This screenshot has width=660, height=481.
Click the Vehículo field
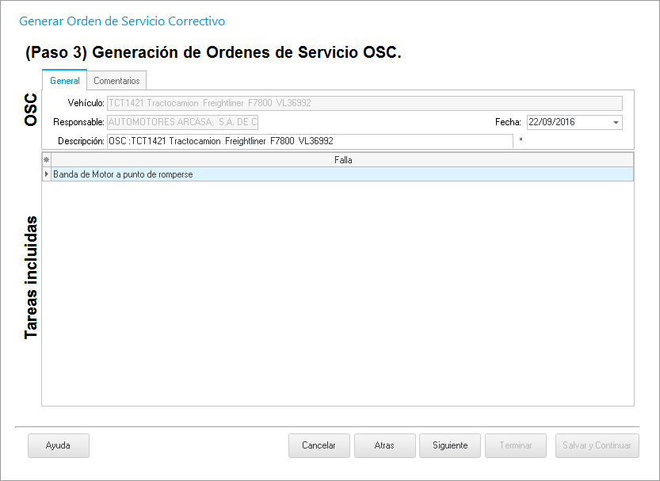click(x=364, y=103)
